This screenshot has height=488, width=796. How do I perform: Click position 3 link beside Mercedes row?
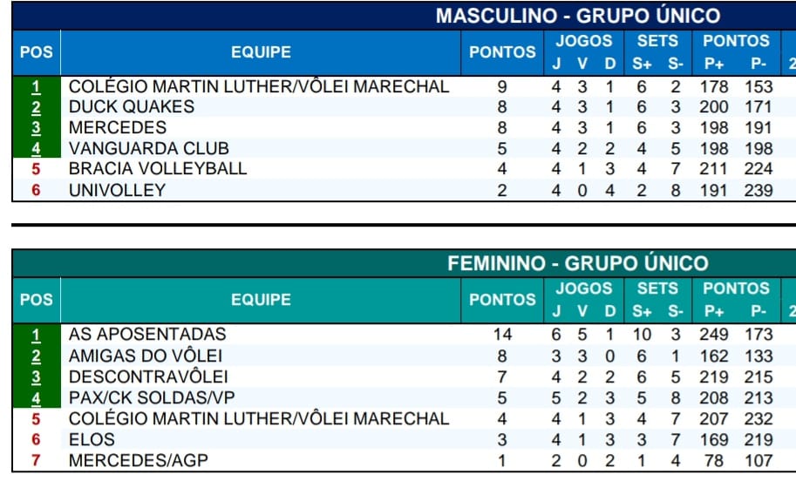click(36, 128)
